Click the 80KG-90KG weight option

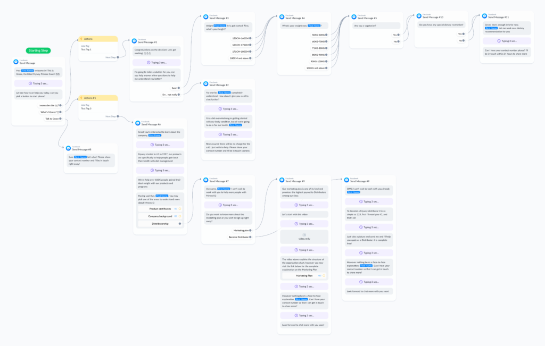pyautogui.click(x=319, y=55)
